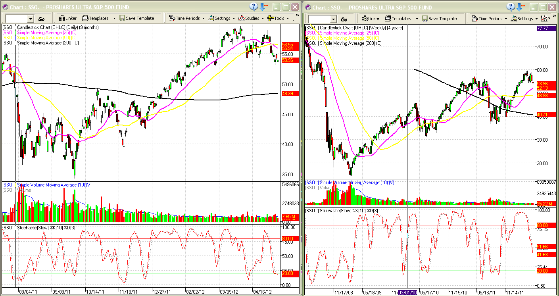The image size is (559, 296).
Task: Click the blue arrow pin icon in daily chart window
Action: 263,7
